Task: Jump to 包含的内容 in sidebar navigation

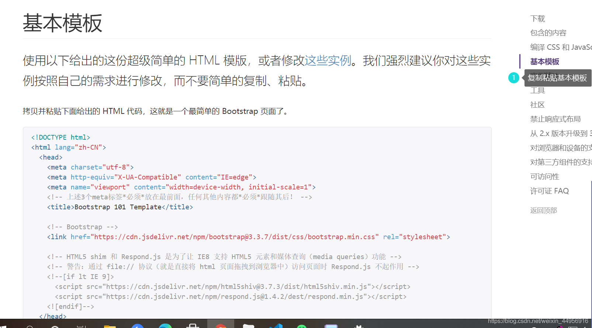Action: pyautogui.click(x=548, y=33)
